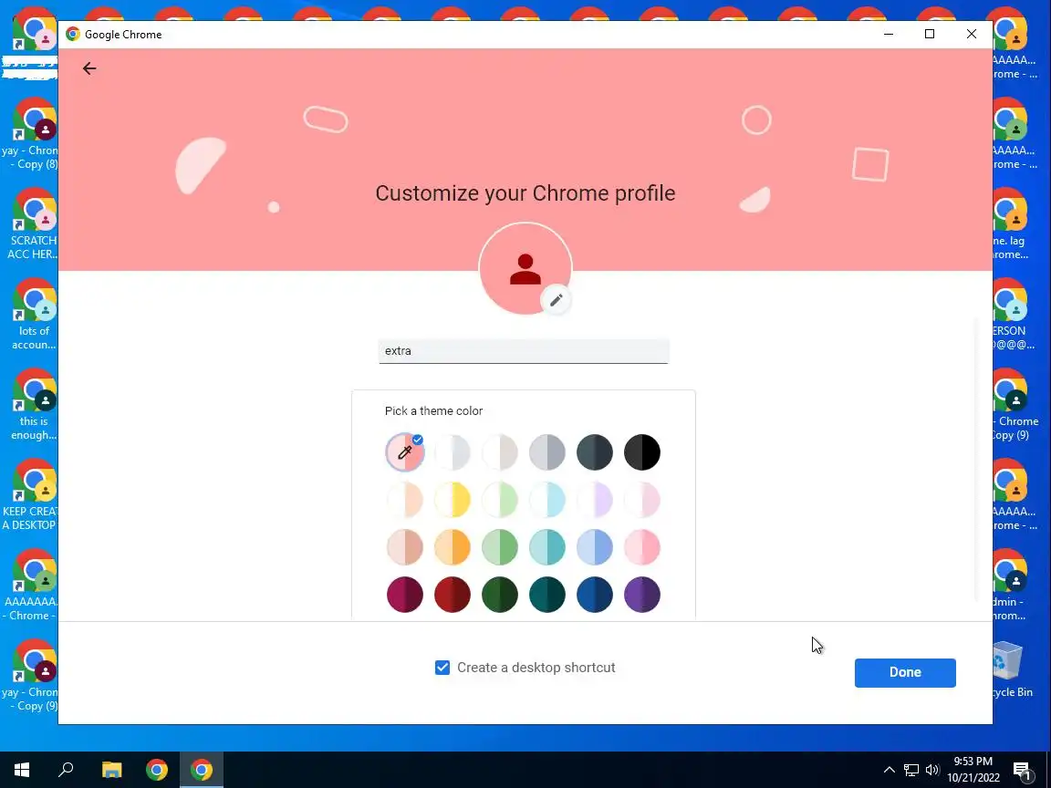Click the first Chrome taskbar icon
The image size is (1051, 788).
click(x=157, y=769)
